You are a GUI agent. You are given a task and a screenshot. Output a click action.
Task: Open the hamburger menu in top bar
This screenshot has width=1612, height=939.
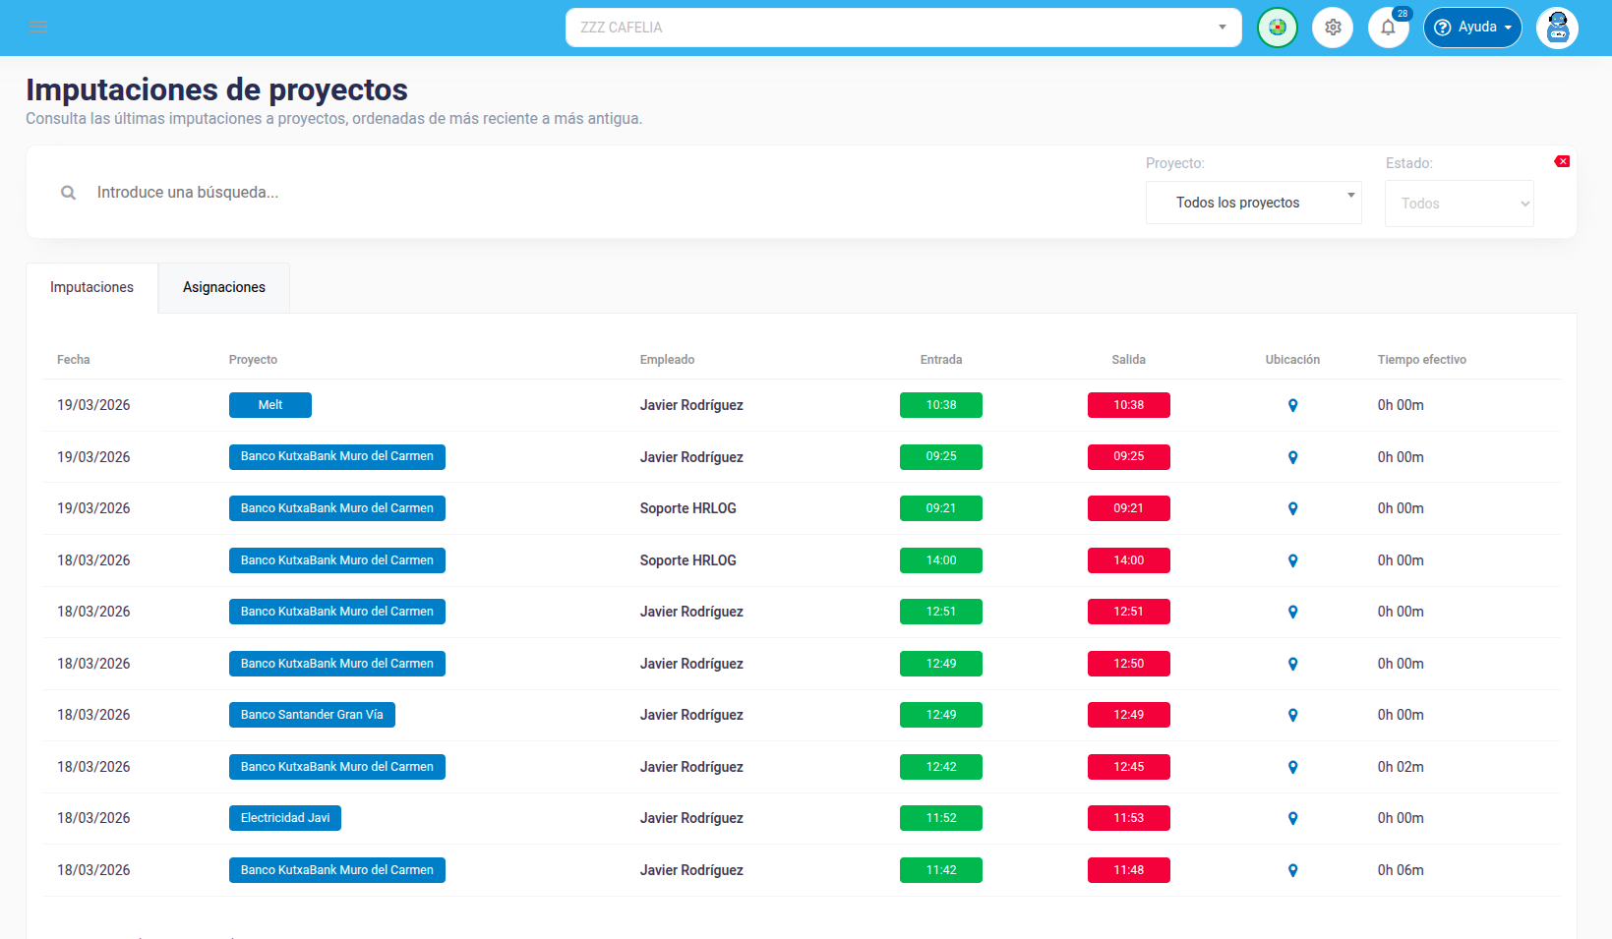pos(38,28)
